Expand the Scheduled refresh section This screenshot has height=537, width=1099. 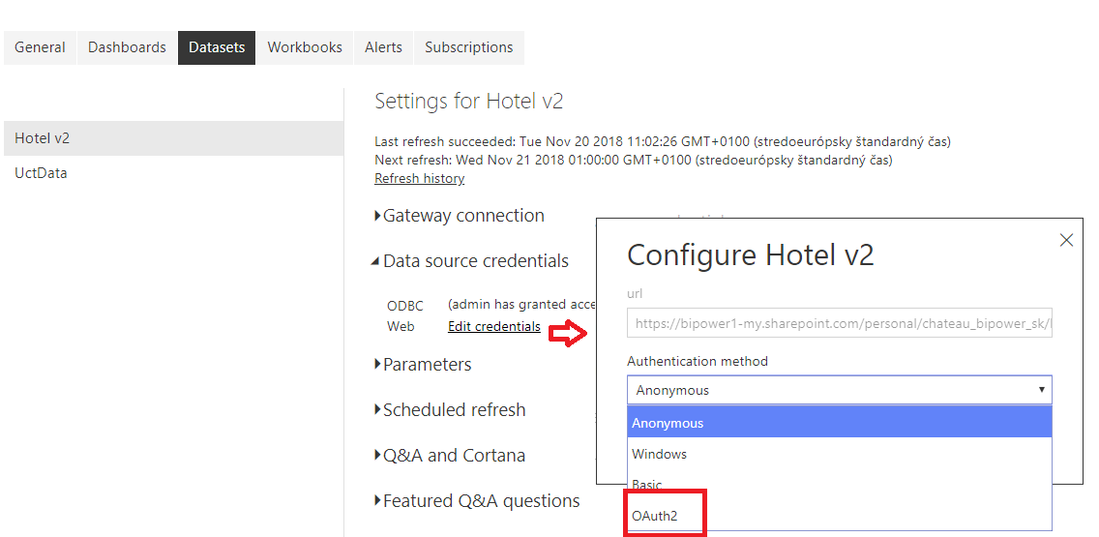click(450, 409)
